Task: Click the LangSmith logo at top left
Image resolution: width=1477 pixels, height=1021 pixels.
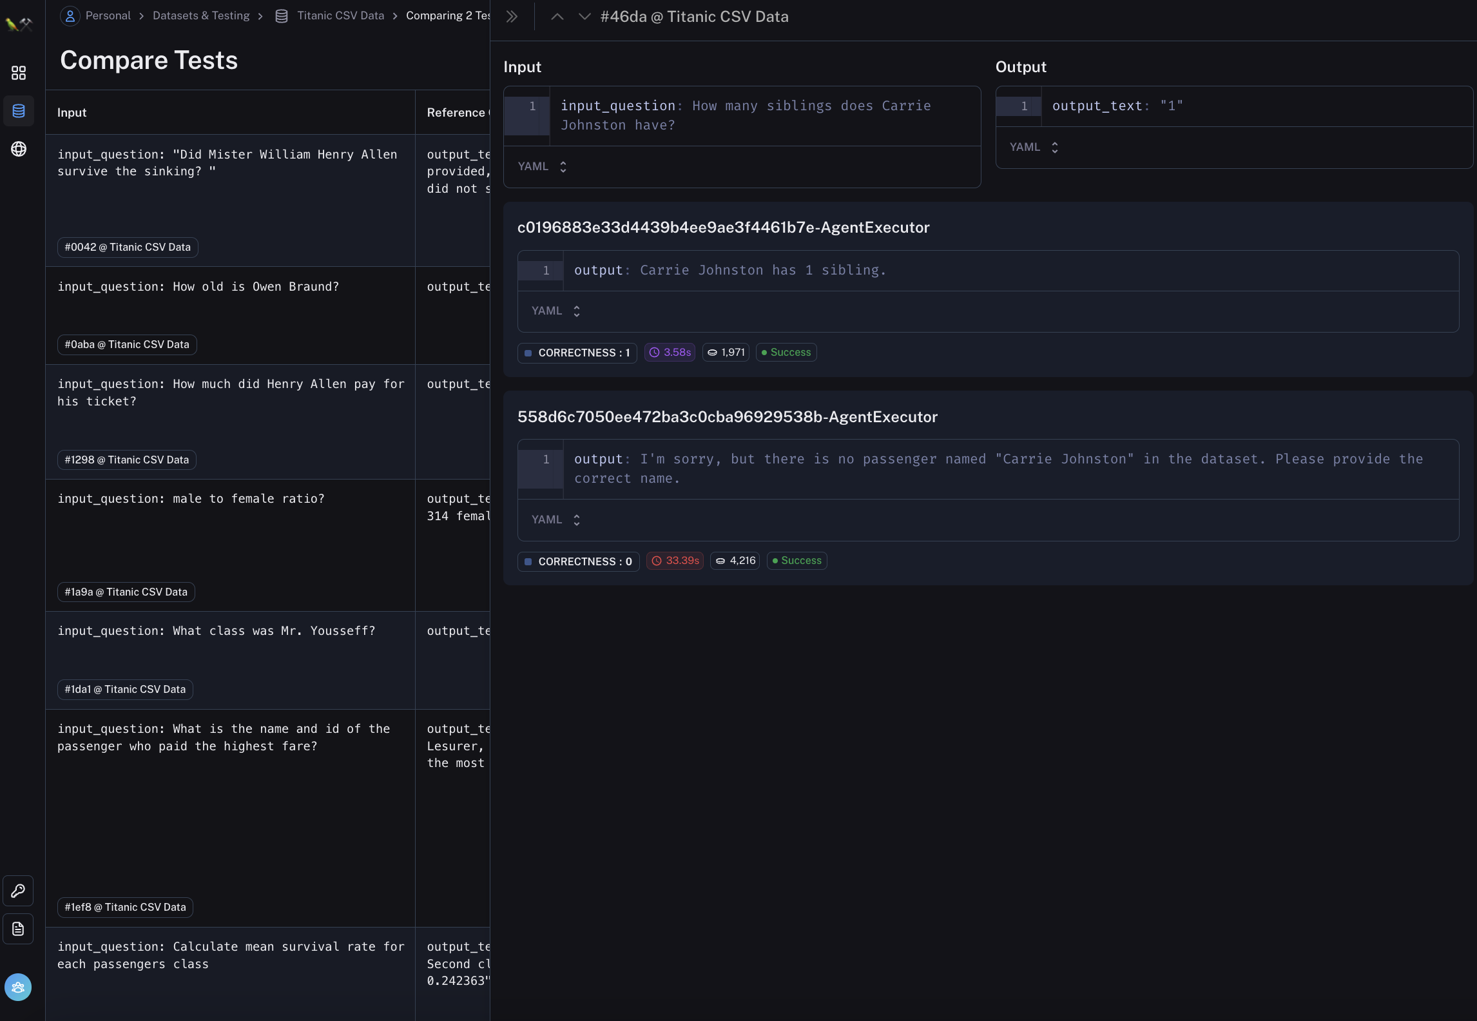Action: pos(19,24)
